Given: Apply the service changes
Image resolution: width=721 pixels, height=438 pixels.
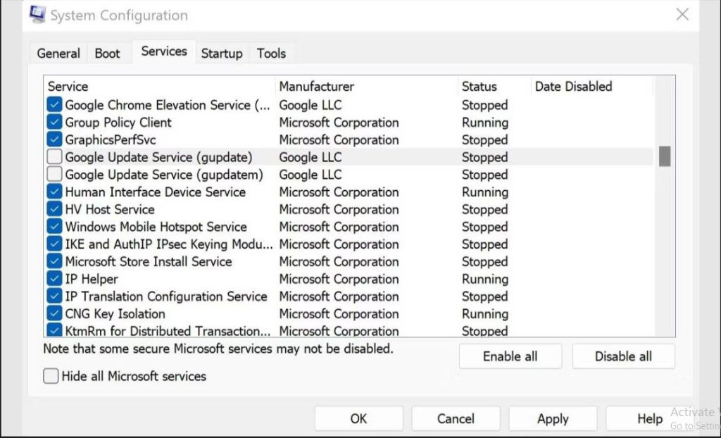Looking at the screenshot, I should click(x=553, y=418).
